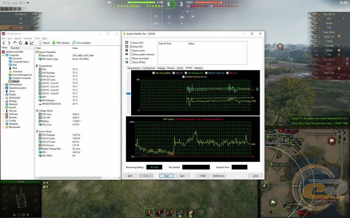Enable the Stress system memory checkbox
Screen dimensions: 350x218
click(131, 54)
